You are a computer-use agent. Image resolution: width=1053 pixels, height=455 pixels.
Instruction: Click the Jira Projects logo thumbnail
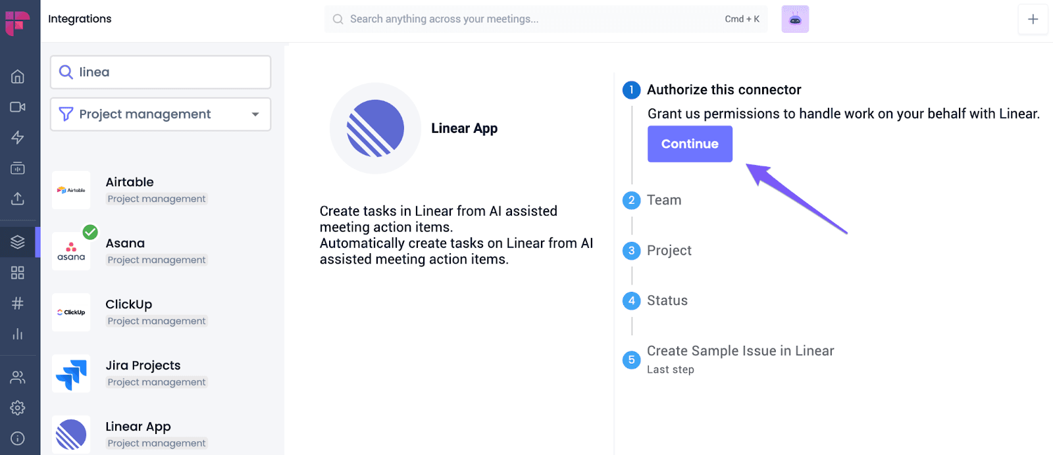[71, 373]
